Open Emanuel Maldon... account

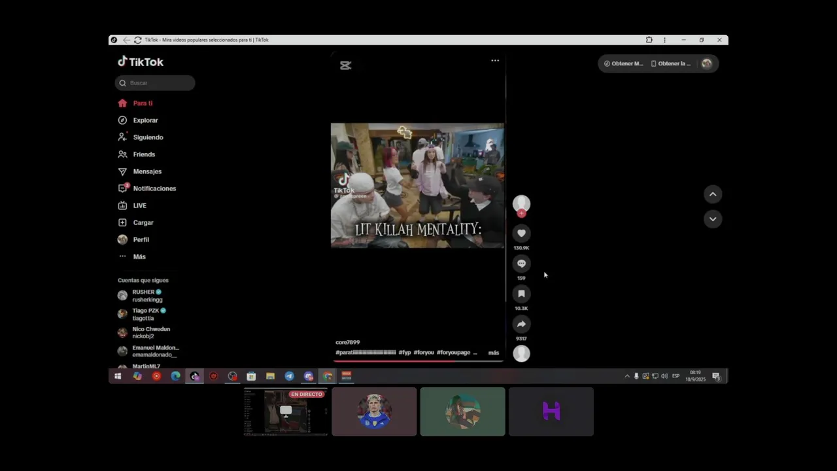[x=148, y=351]
